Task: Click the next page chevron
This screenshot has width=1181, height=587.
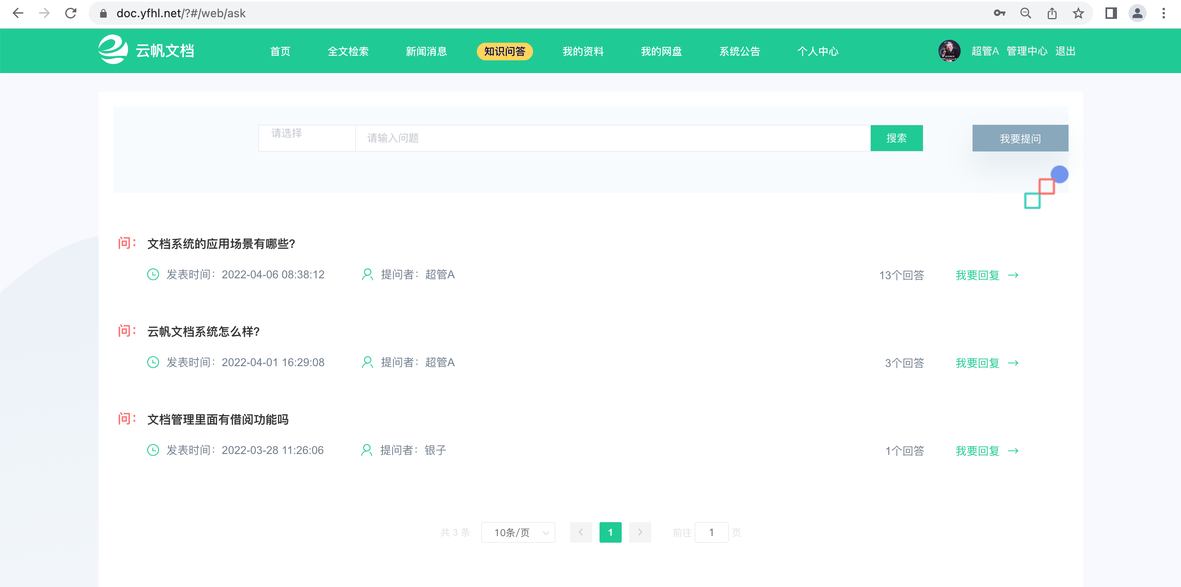Action: point(640,532)
